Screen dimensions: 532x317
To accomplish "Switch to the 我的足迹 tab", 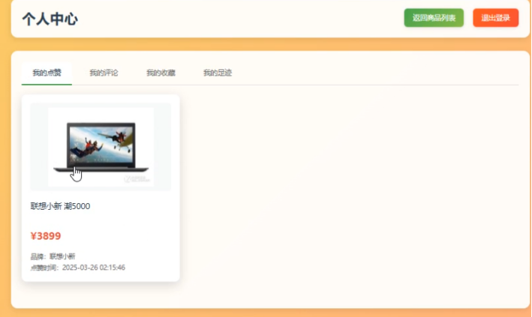I will pos(218,73).
